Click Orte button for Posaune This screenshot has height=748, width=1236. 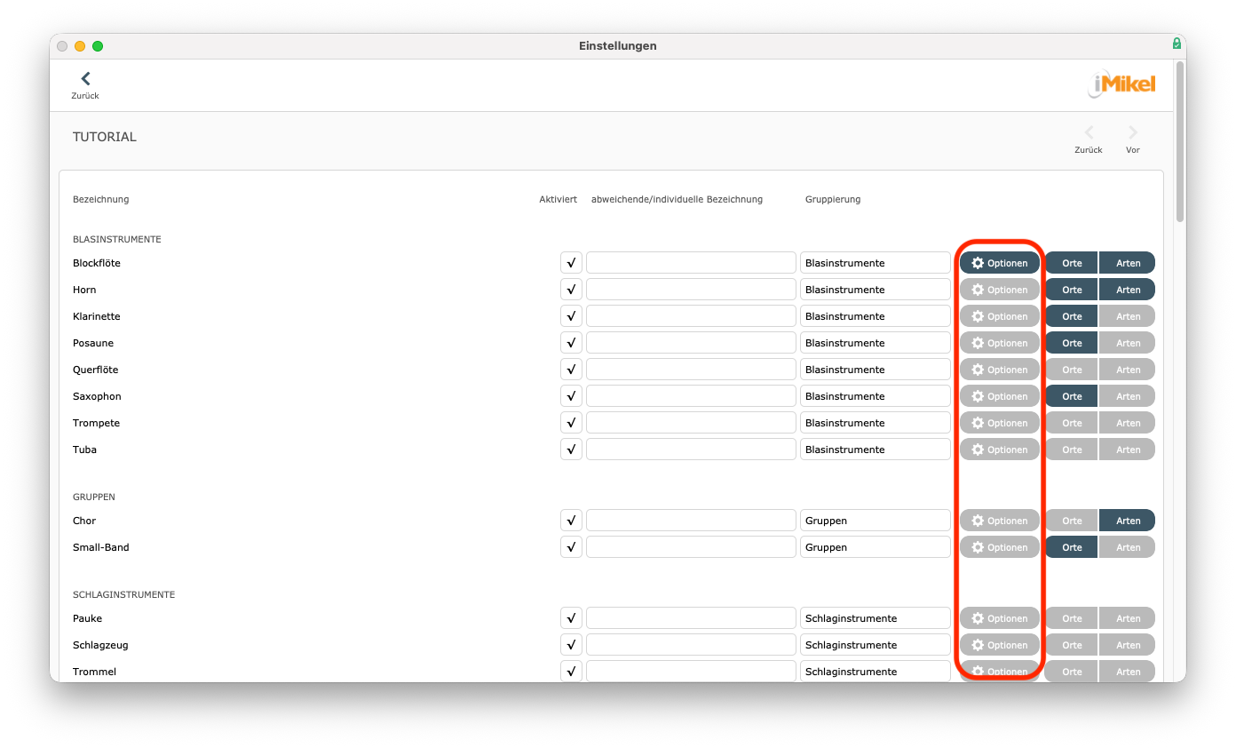(x=1072, y=343)
